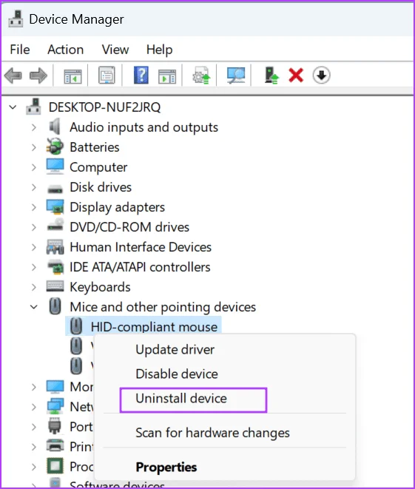Open the Action menu
415x489 pixels.
click(x=66, y=50)
